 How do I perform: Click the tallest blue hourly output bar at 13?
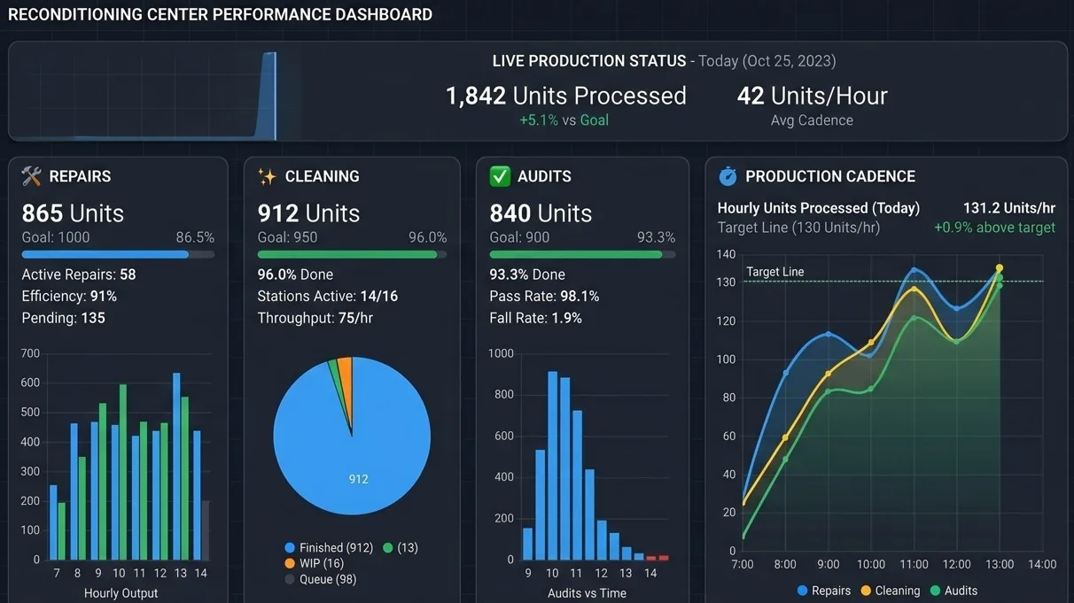176,467
